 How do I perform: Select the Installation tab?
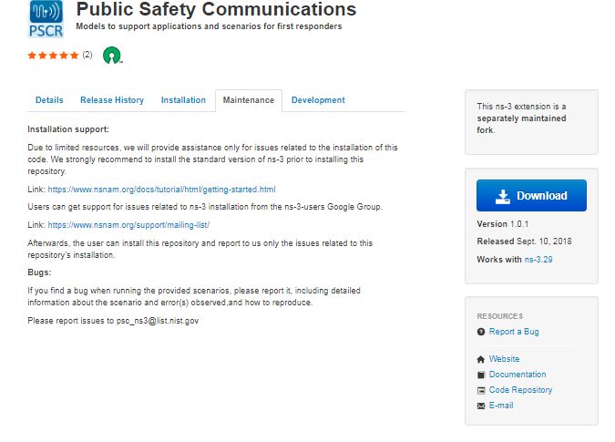[x=183, y=100]
